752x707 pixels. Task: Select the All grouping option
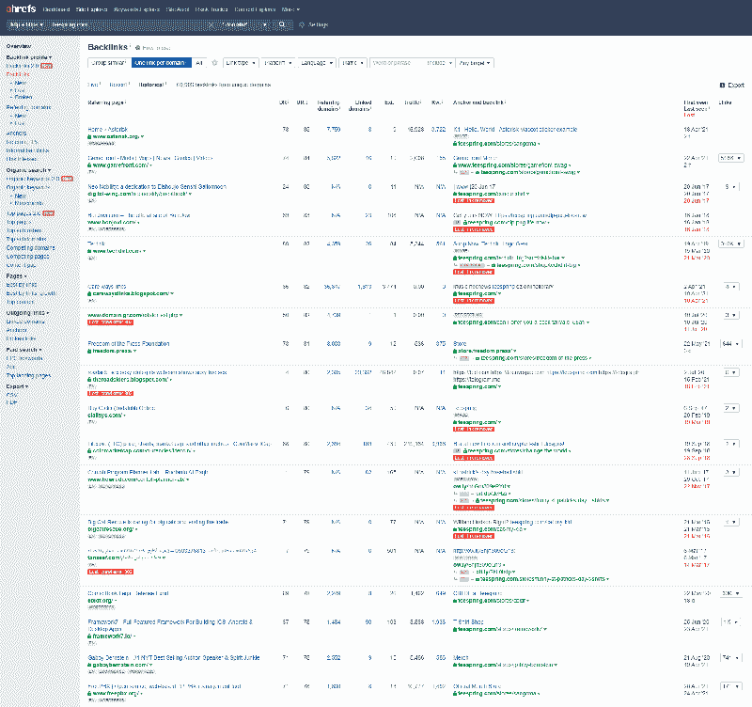click(x=199, y=63)
